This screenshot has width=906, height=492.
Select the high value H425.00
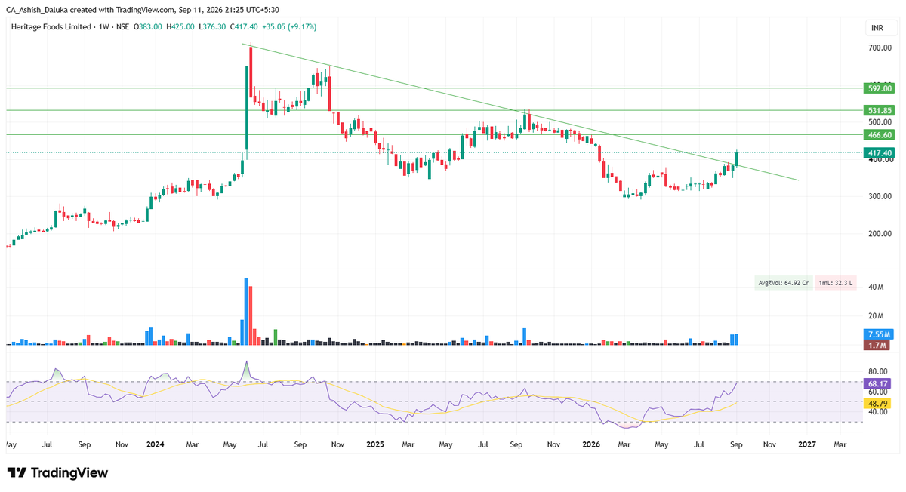[x=180, y=27]
